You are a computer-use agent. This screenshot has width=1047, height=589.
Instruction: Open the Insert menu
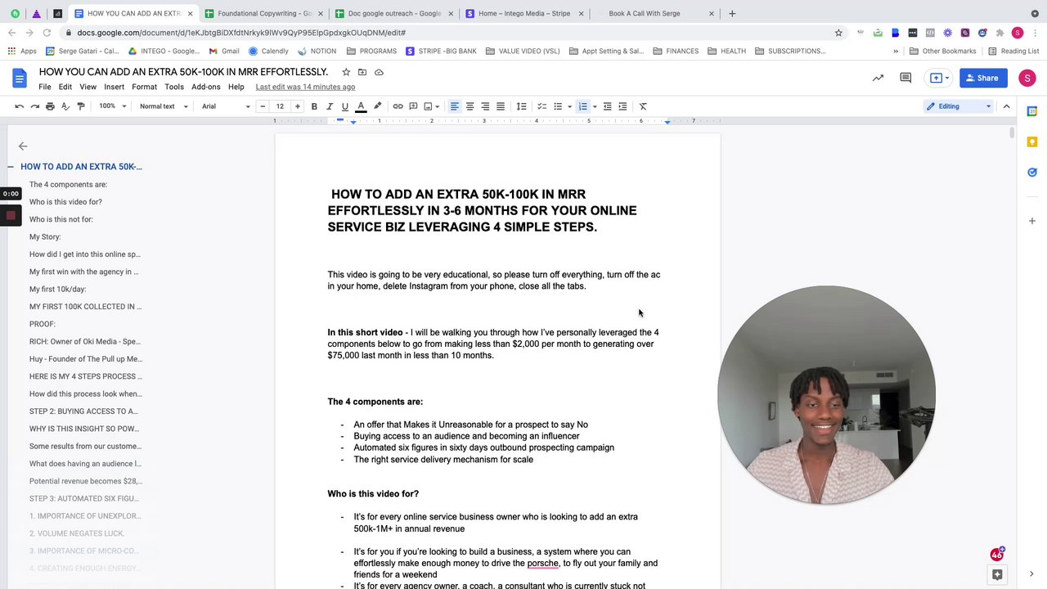point(114,87)
